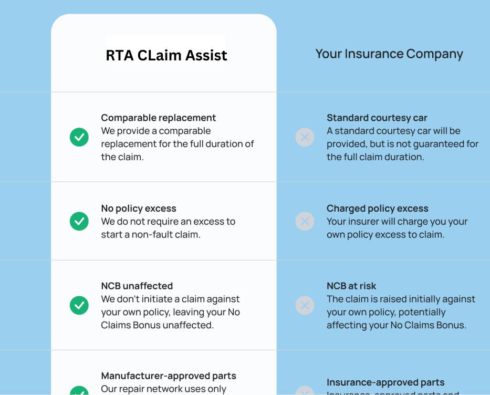This screenshot has width=490, height=395.
Task: Click the Standard courtesy car title
Action: [x=377, y=118]
